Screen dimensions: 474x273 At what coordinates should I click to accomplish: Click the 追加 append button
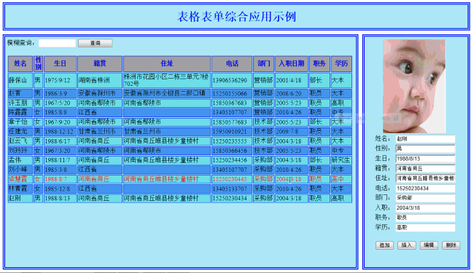click(384, 245)
